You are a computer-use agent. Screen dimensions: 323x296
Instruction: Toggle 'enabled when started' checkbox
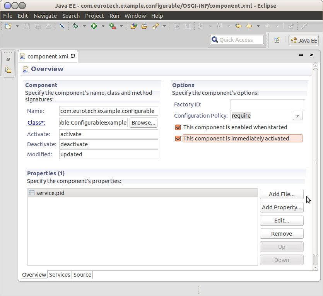(178, 127)
